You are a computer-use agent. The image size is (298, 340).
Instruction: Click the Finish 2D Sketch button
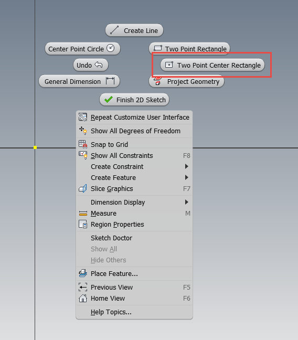[134, 100]
